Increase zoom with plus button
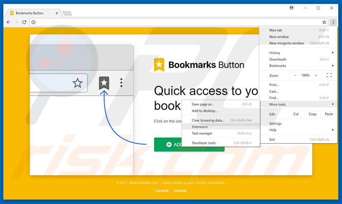342x204 pixels. pos(316,75)
